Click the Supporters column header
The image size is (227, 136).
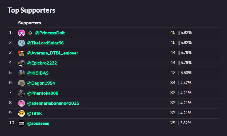coord(30,23)
